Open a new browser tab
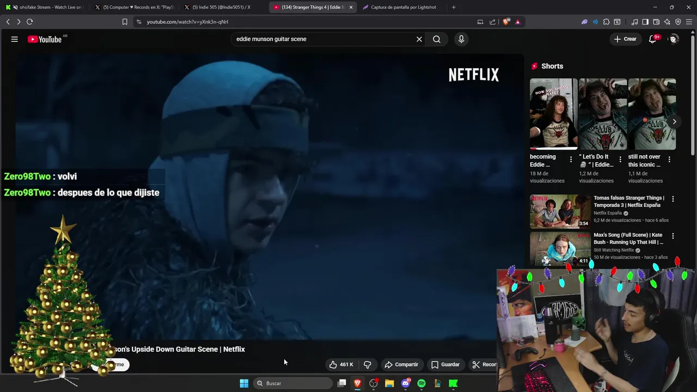This screenshot has height=392, width=697. (x=454, y=7)
